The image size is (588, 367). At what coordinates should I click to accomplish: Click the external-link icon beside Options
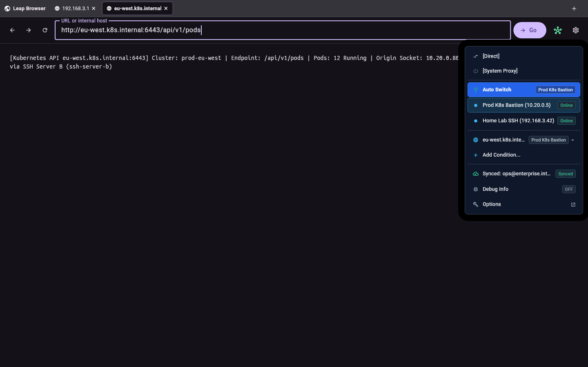coord(573,205)
